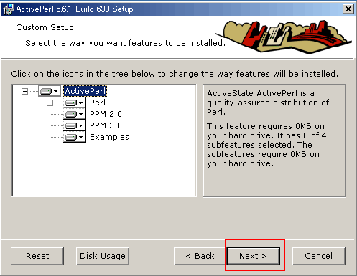Screen dimensions: 357x276
Task: Proceed with the Next button
Action: pyautogui.click(x=254, y=256)
